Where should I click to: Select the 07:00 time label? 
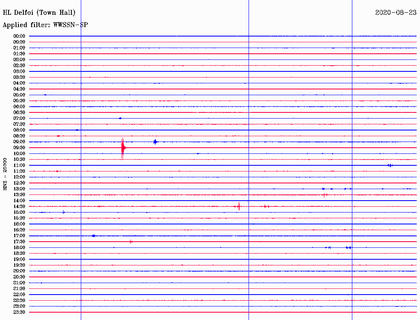coord(19,118)
